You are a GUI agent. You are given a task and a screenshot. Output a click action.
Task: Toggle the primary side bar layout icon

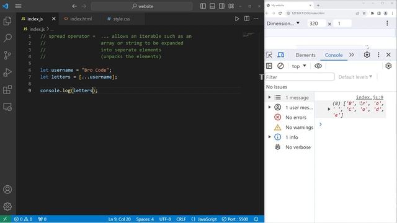coord(203,6)
